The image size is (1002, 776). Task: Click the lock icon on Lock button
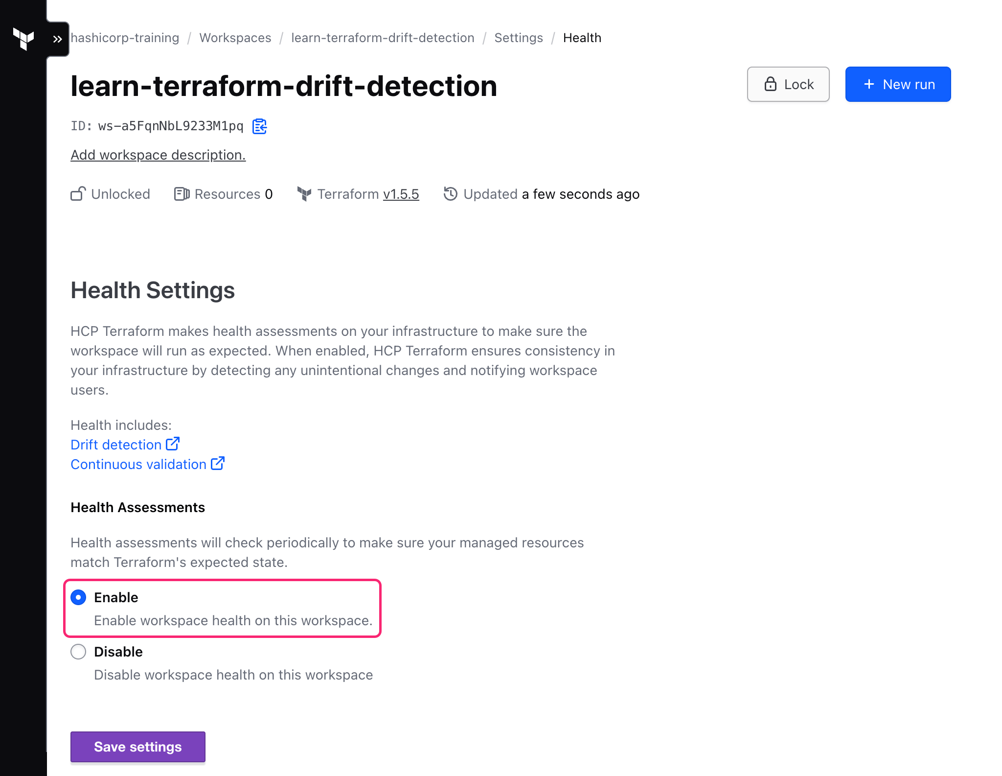point(771,84)
